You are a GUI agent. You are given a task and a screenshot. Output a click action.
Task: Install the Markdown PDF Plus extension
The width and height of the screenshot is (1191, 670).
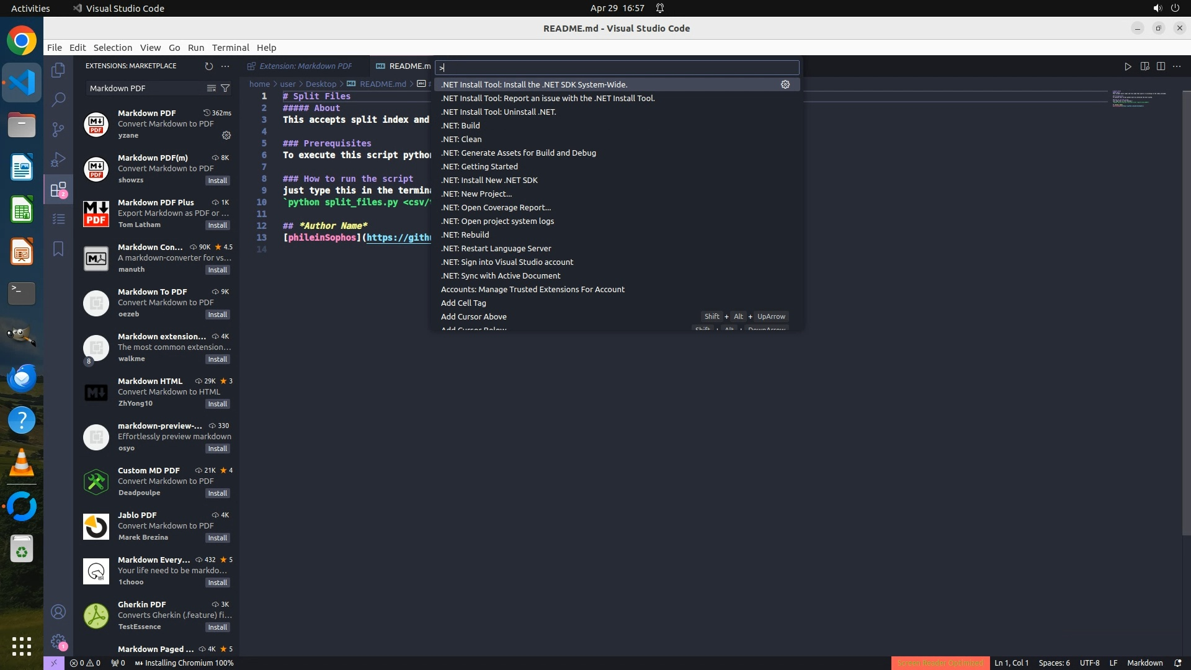[217, 225]
